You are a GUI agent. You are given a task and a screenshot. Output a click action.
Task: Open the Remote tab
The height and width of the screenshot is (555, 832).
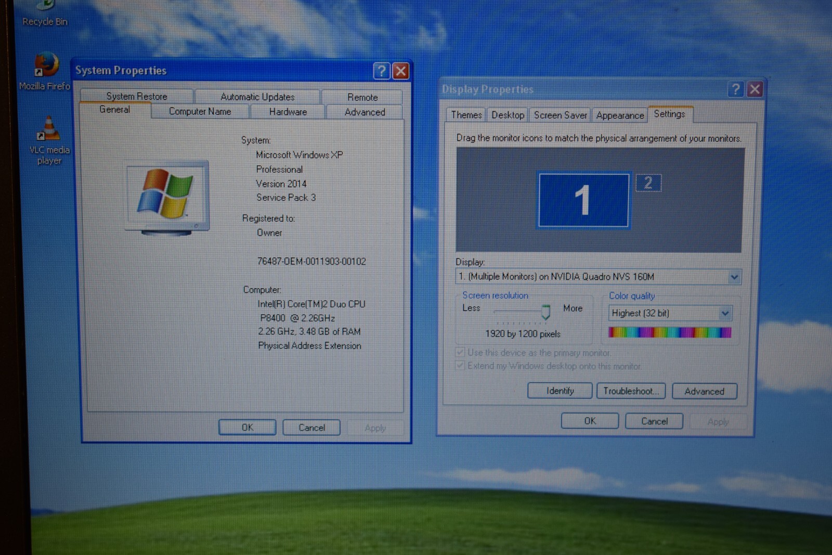362,97
